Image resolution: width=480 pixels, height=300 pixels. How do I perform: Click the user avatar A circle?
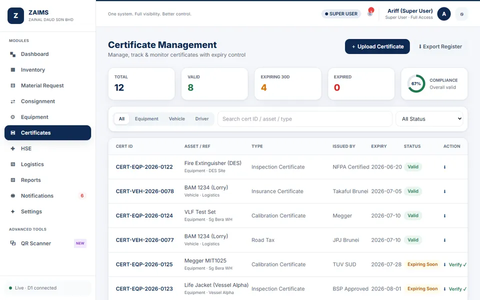click(444, 14)
